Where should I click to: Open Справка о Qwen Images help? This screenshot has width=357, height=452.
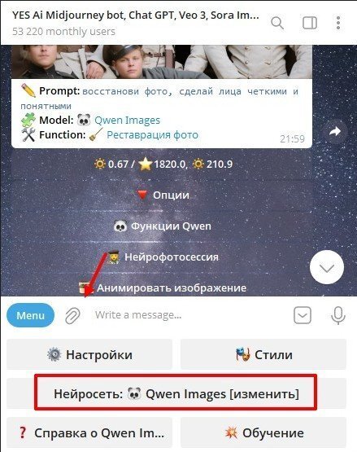click(89, 432)
